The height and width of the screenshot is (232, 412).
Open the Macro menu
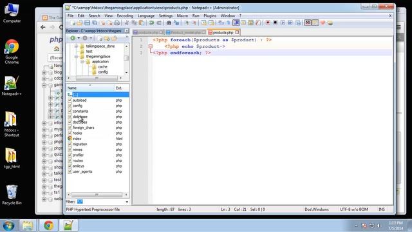coord(182,15)
